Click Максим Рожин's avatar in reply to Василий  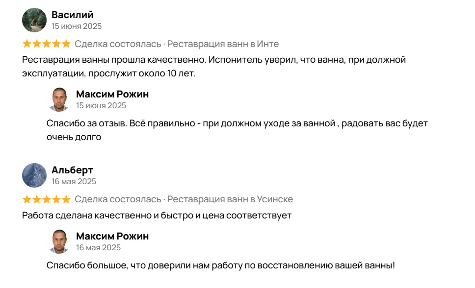coord(59,99)
